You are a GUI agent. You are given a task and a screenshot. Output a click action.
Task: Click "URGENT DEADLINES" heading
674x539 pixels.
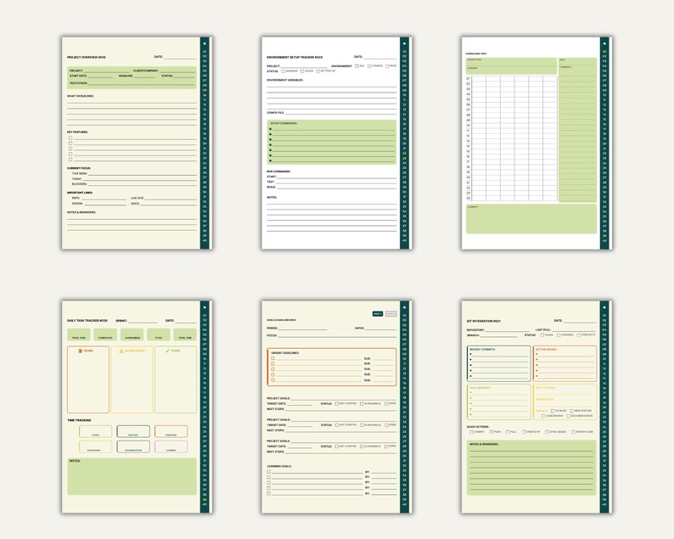(285, 353)
